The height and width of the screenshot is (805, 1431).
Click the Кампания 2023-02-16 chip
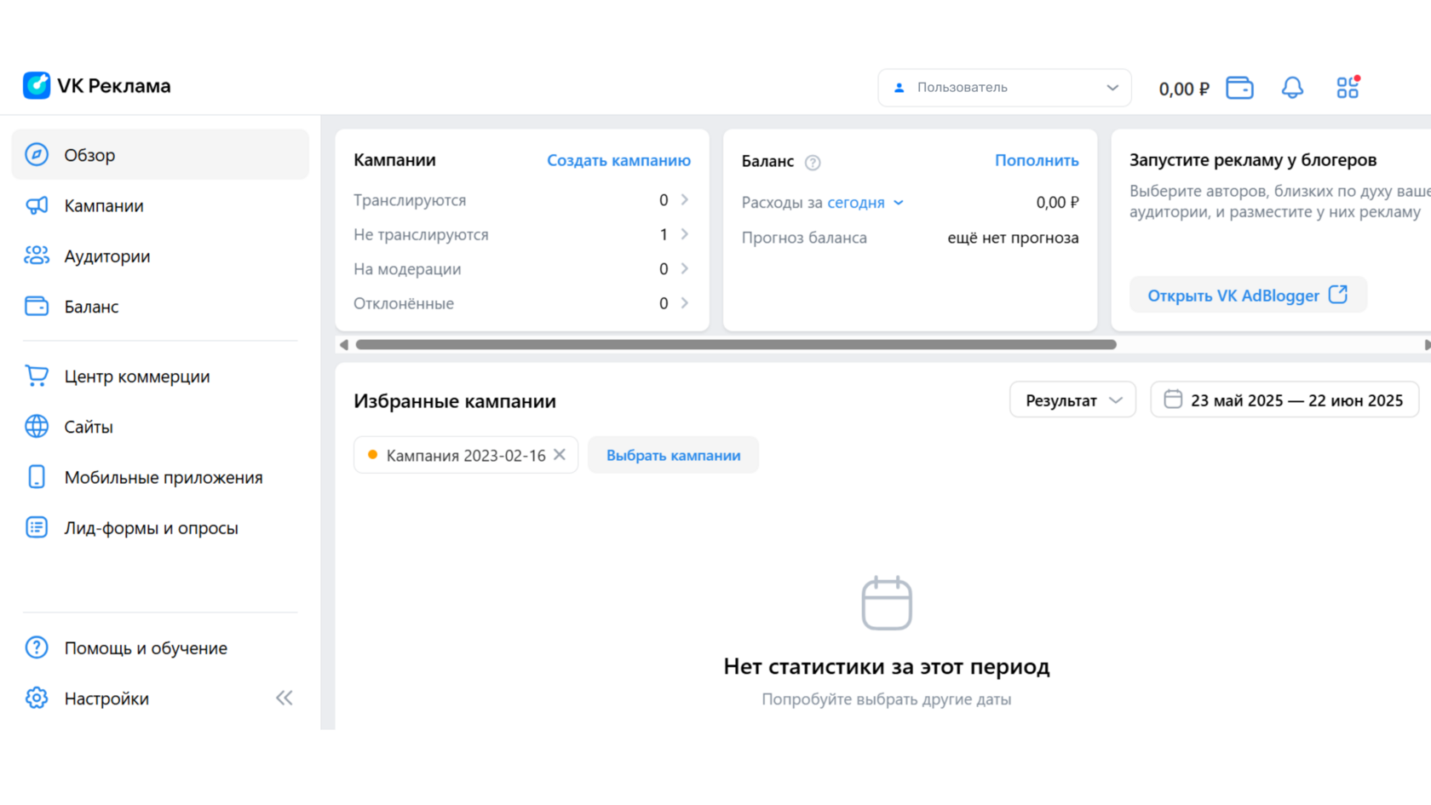(466, 455)
